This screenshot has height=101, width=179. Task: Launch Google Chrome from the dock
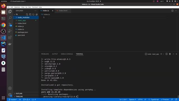pyautogui.click(x=3, y=25)
